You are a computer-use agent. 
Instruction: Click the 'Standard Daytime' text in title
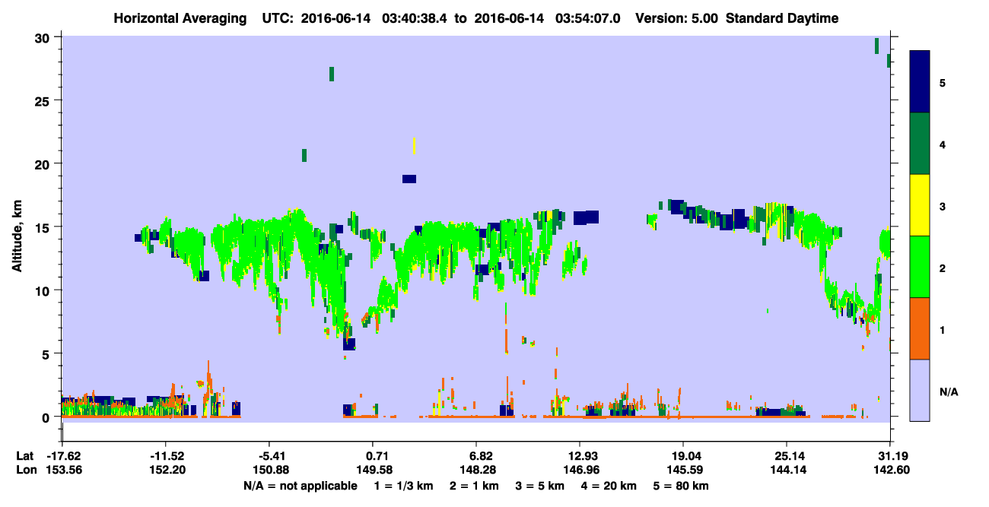click(782, 18)
